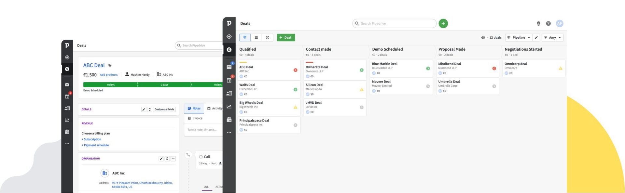Viewport: 625px width, 193px height.
Task: Expand the Amy filter dropdown
Action: tap(552, 37)
